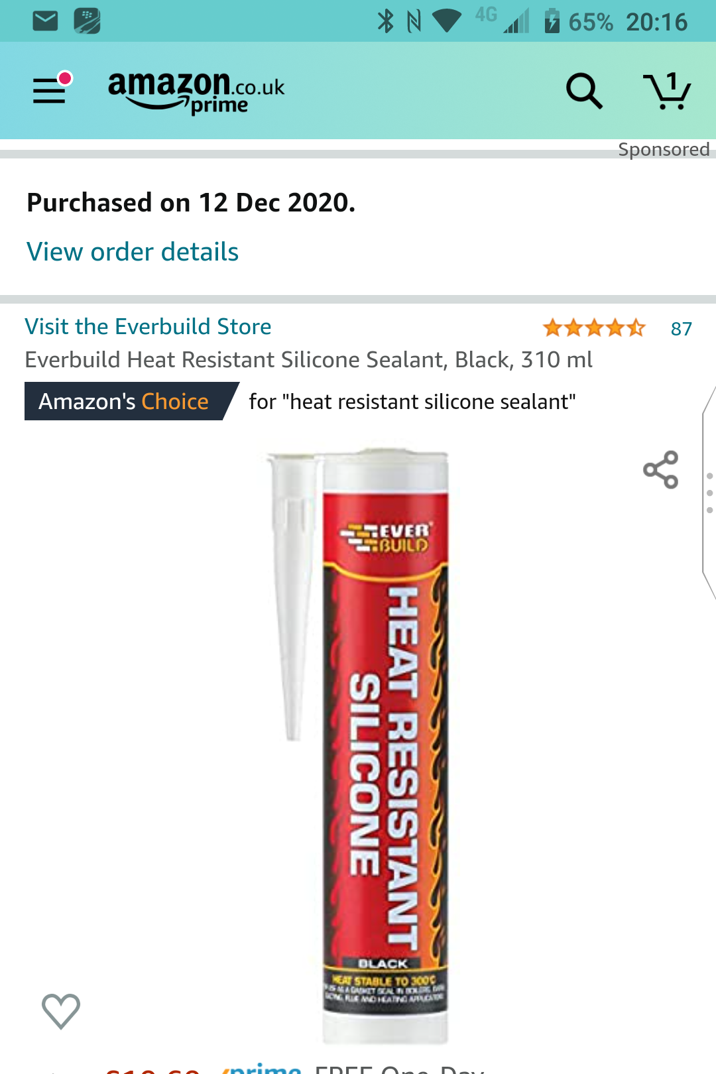This screenshot has height=1074, width=716.
Task: Add product to wish list heart
Action: click(x=61, y=1011)
